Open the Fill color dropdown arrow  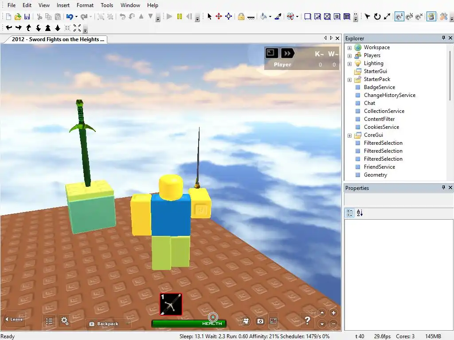click(270, 17)
